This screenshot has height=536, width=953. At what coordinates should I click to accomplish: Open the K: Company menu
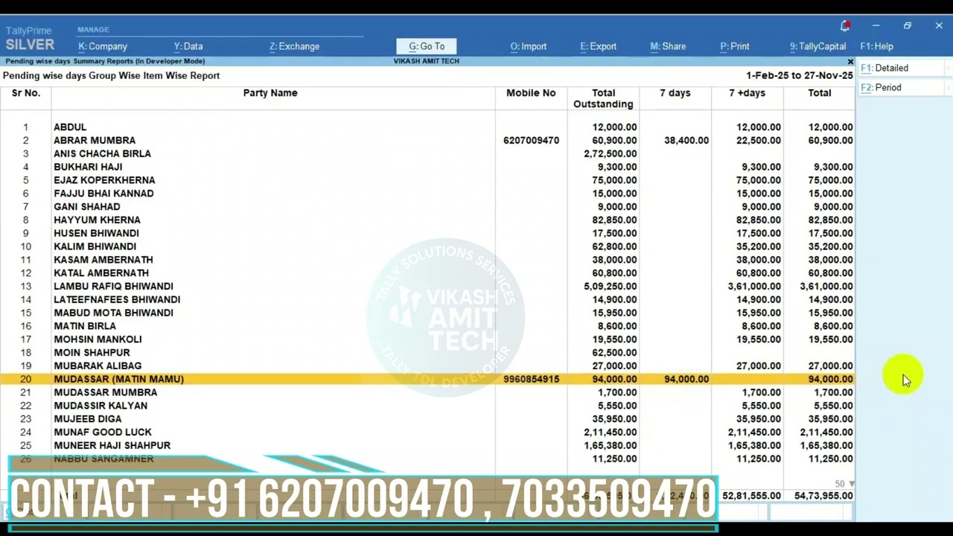click(103, 46)
